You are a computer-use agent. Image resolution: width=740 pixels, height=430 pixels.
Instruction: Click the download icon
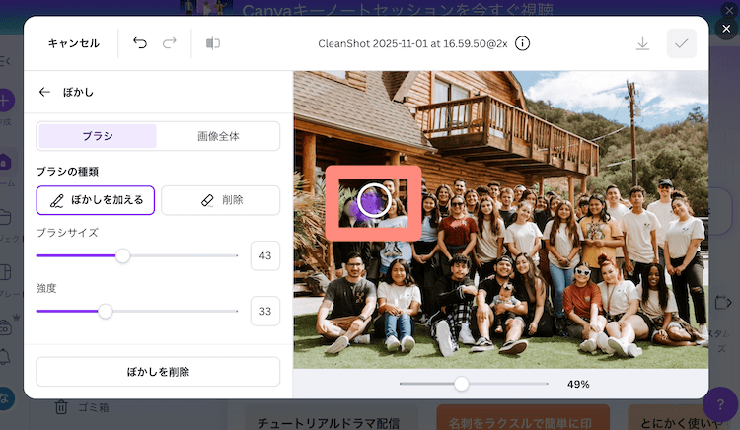pos(642,43)
